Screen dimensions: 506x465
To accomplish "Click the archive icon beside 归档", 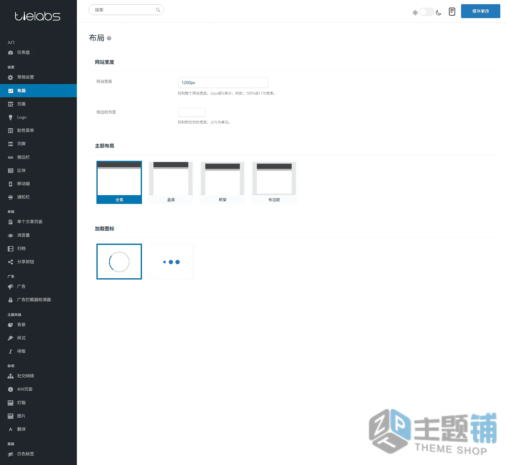I will pyautogui.click(x=11, y=249).
